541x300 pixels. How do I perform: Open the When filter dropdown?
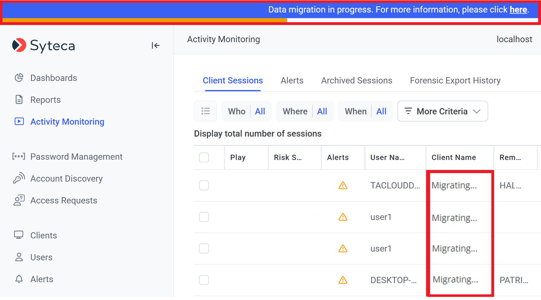click(x=365, y=111)
